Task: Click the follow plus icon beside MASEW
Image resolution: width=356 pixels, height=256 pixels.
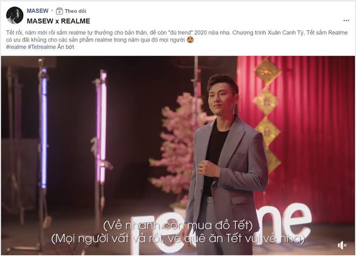Action: point(59,11)
